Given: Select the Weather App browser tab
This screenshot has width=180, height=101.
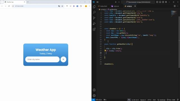Looking at the screenshot, I should pyautogui.click(x=14, y=2).
